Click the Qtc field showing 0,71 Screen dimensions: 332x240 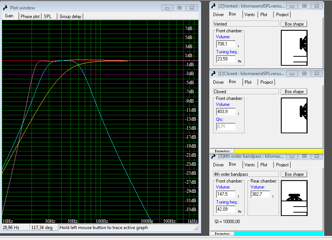[226, 127]
